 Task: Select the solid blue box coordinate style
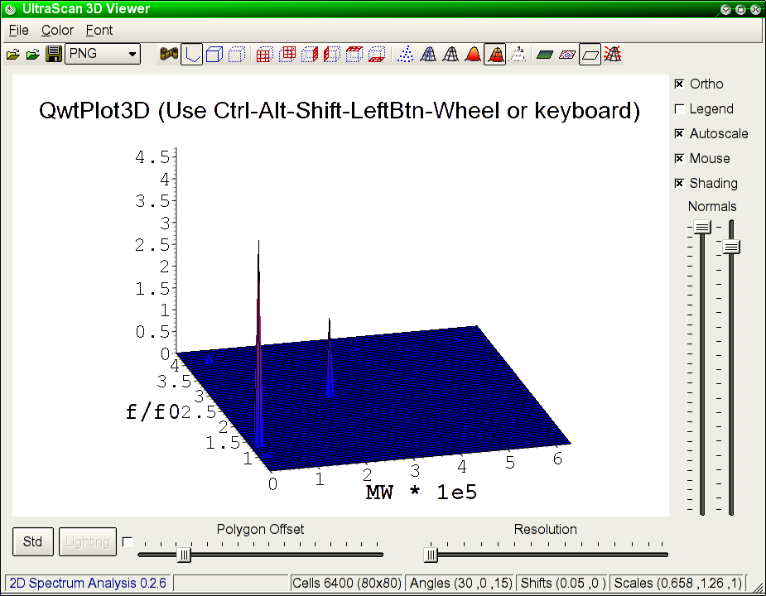tap(214, 55)
